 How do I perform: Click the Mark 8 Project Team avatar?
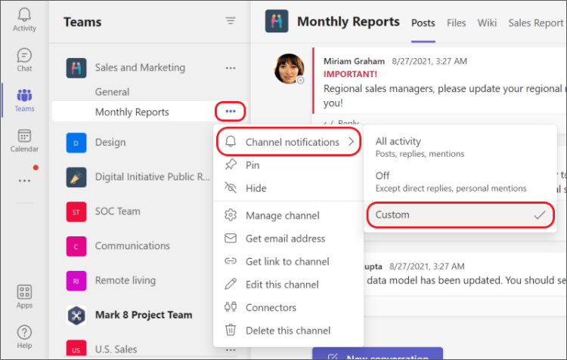click(x=76, y=315)
